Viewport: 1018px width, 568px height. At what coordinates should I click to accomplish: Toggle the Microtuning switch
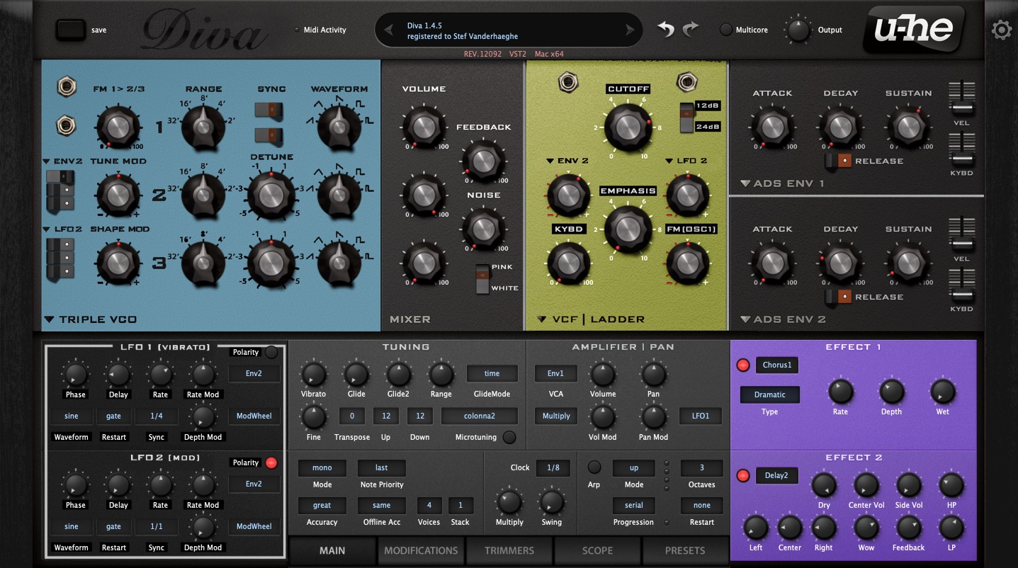[x=509, y=437]
